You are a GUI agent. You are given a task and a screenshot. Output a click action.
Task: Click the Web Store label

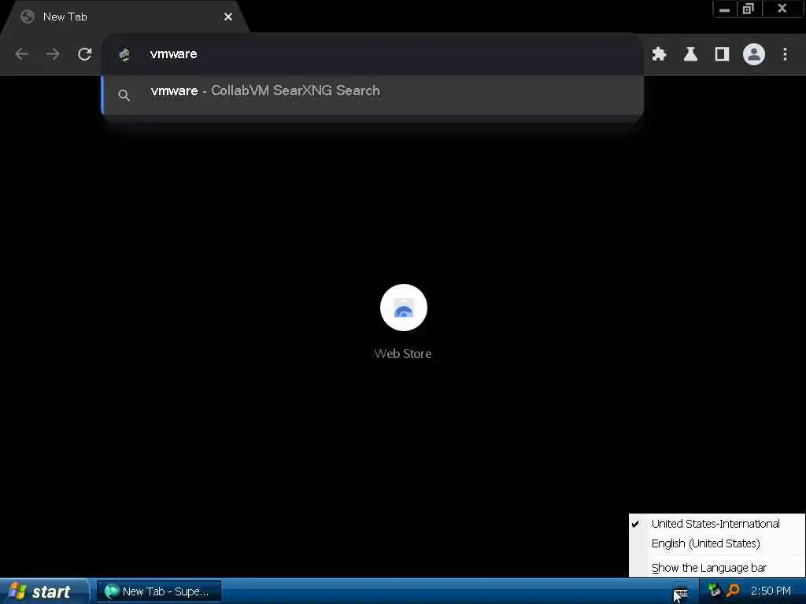[403, 353]
